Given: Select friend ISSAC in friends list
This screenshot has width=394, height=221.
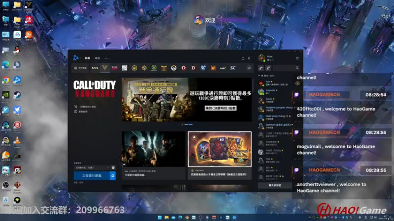Looking at the screenshot, I should click(275, 117).
